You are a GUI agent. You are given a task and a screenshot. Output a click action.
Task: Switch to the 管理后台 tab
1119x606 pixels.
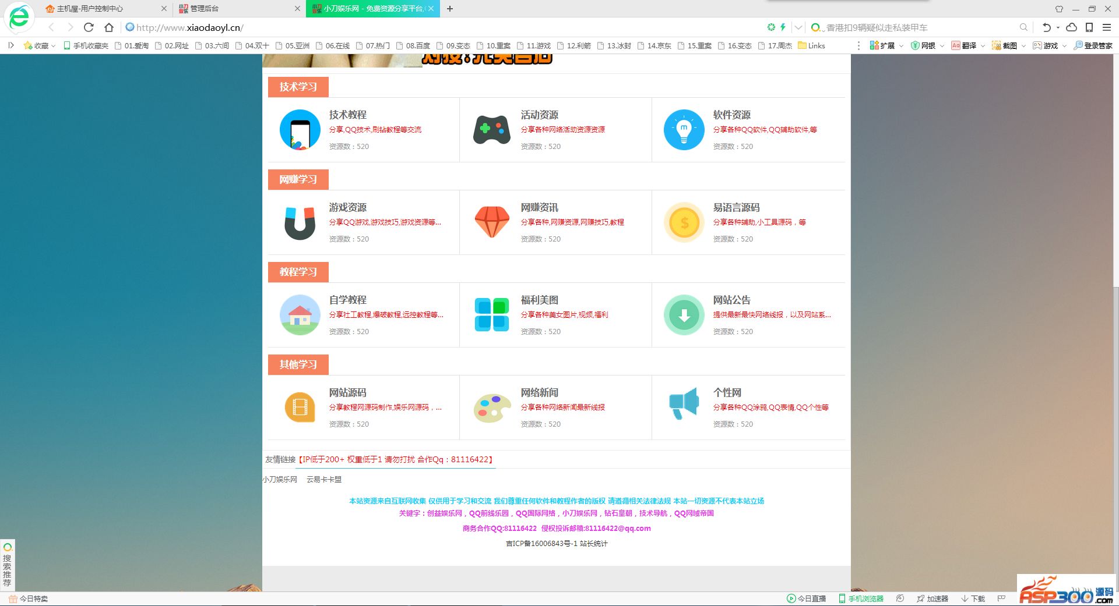pyautogui.click(x=240, y=9)
